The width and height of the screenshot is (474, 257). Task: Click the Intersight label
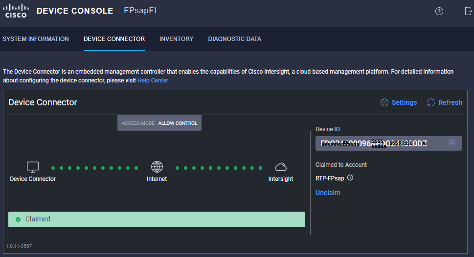tap(281, 179)
